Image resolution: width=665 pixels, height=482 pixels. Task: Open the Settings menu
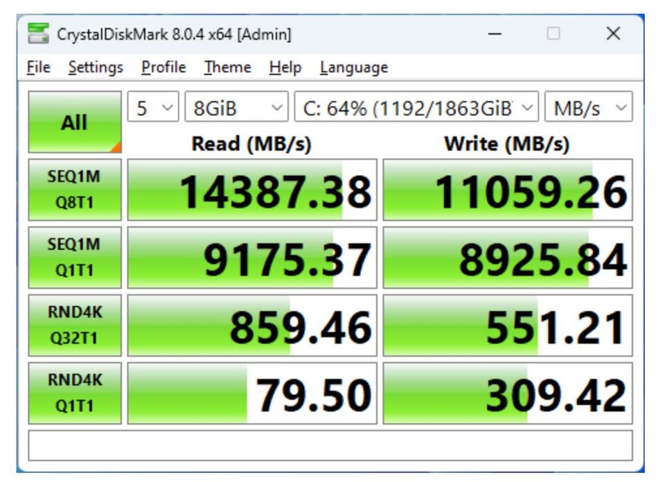[96, 67]
